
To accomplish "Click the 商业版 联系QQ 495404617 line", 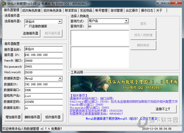I will (96, 114).
